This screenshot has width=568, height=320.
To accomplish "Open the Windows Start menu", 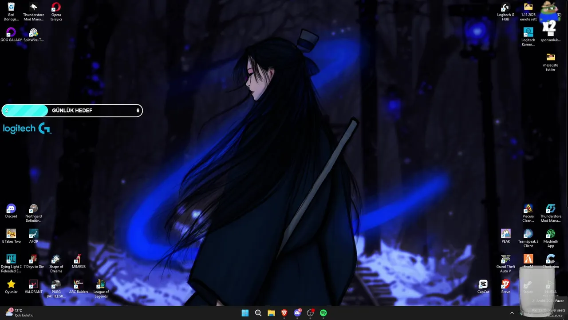I will (245, 313).
